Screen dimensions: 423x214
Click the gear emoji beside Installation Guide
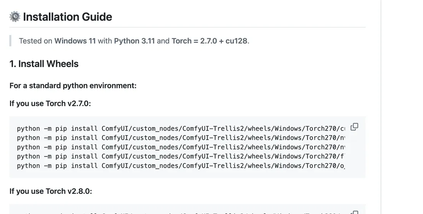click(x=15, y=17)
